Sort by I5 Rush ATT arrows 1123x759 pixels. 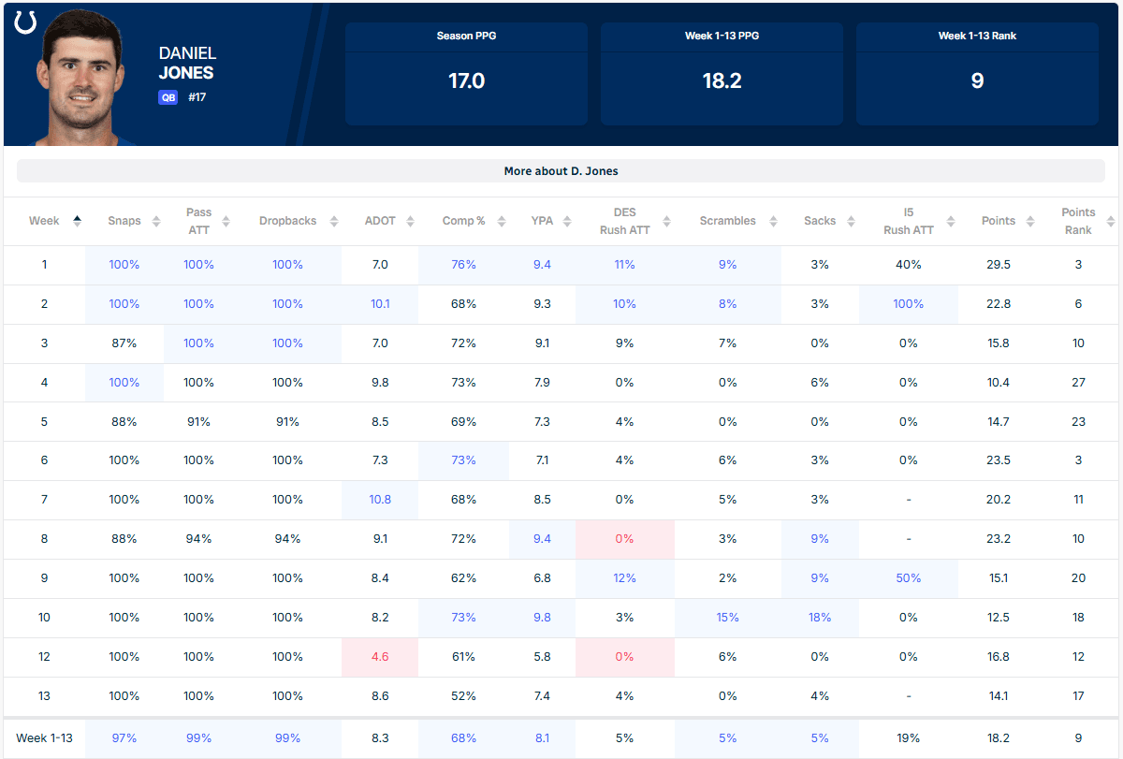950,221
